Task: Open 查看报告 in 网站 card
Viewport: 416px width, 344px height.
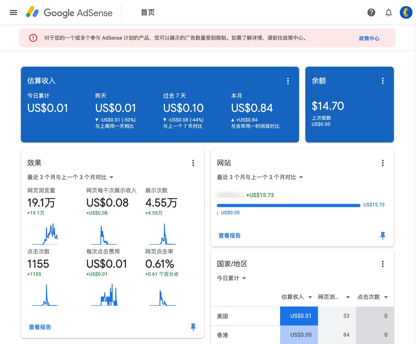Action: pyautogui.click(x=229, y=236)
